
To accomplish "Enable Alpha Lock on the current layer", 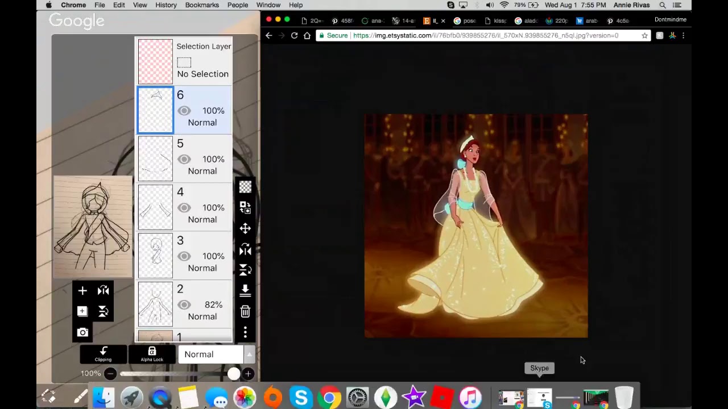I will (151, 354).
